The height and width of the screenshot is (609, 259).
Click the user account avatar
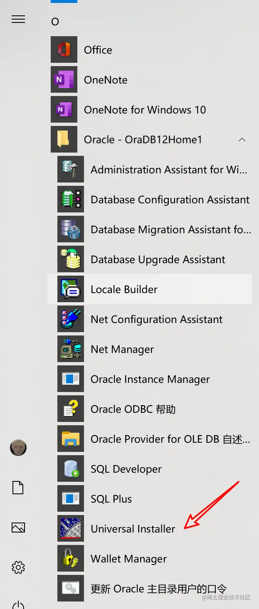tap(18, 448)
